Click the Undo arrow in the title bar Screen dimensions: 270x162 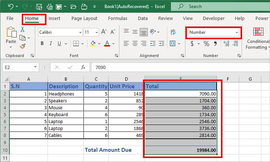point(11,6)
